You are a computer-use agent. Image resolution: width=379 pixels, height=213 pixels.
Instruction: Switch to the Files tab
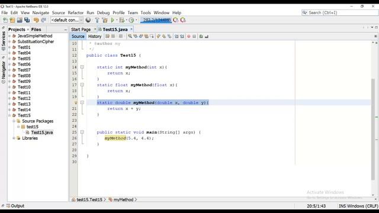click(x=36, y=30)
